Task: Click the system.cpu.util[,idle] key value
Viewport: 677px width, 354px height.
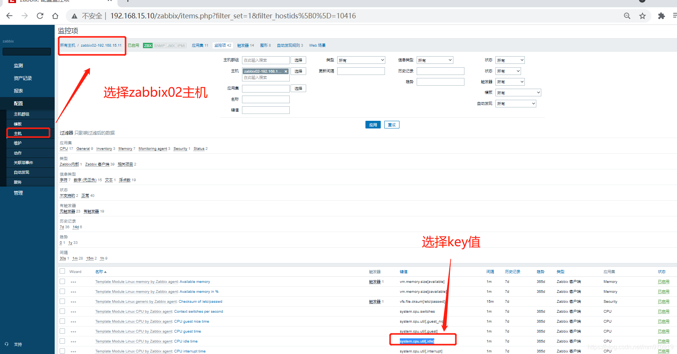Action: pyautogui.click(x=417, y=341)
